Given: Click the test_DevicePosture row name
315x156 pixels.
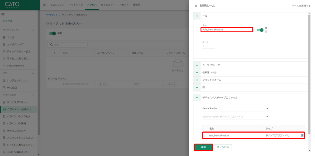Looking at the screenshot, I should coord(219,136).
